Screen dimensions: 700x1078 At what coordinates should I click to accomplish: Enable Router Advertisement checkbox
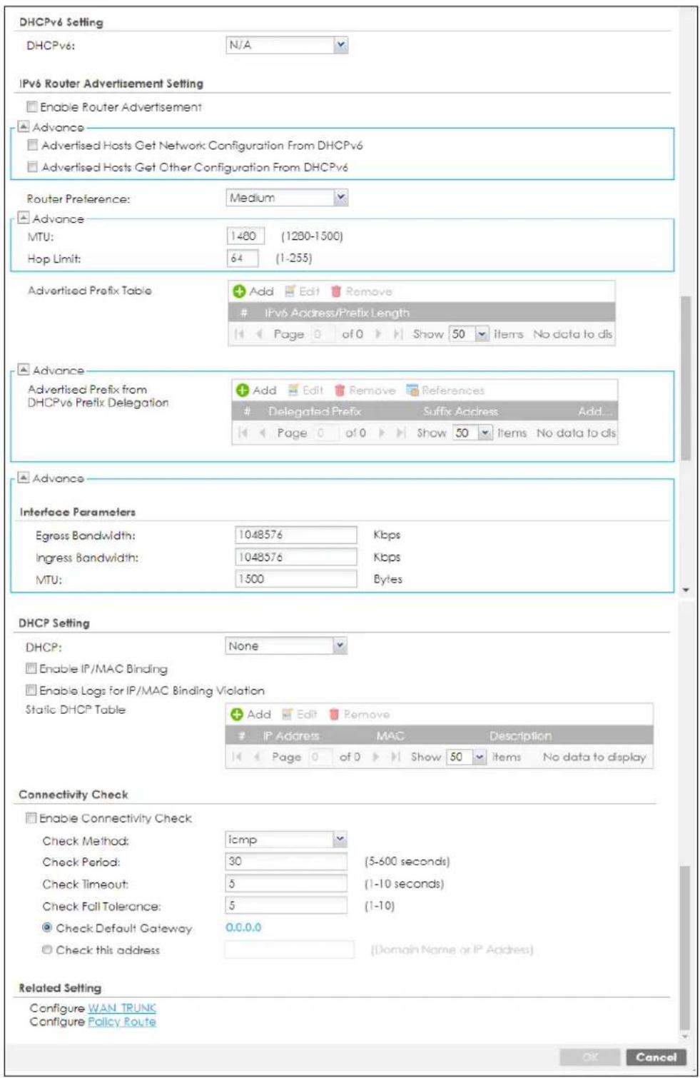pyautogui.click(x=31, y=106)
